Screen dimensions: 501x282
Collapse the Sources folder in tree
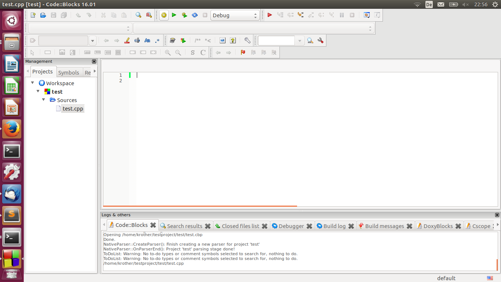44,100
